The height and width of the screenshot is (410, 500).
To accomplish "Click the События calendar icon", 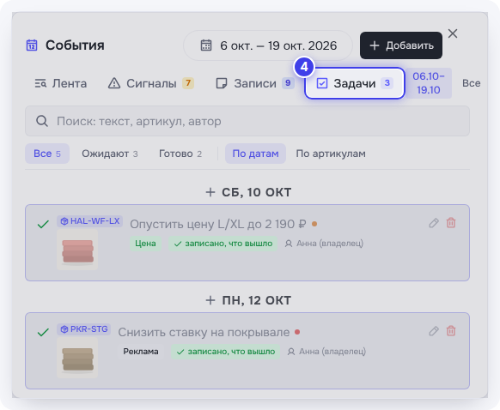I will coord(32,45).
